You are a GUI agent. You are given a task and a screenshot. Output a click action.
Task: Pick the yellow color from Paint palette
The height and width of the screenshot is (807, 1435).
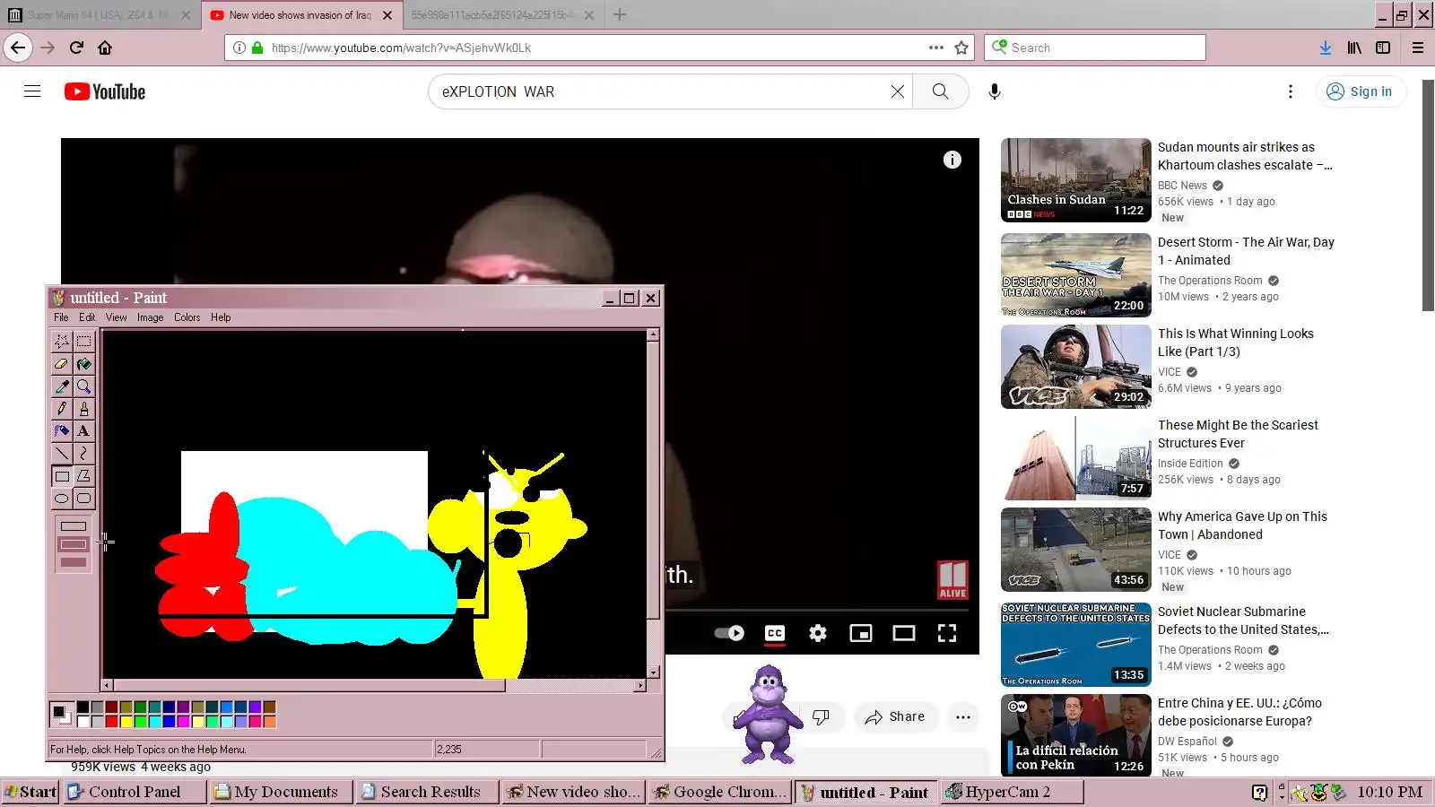click(126, 721)
